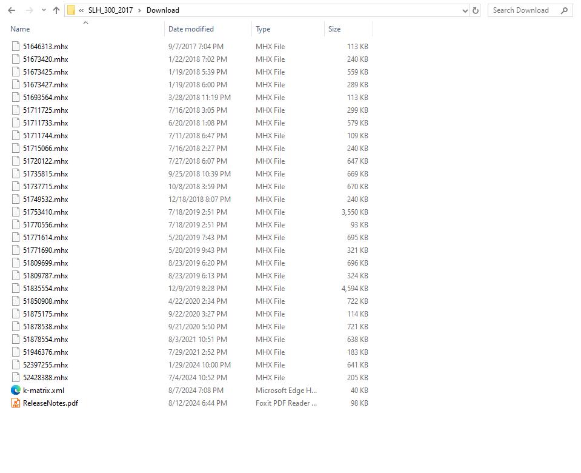Select file icon of 51770556.mhx
The image size is (581, 473).
[16, 224]
